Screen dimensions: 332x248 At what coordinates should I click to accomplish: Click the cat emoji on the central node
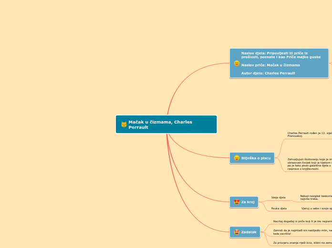click(124, 124)
